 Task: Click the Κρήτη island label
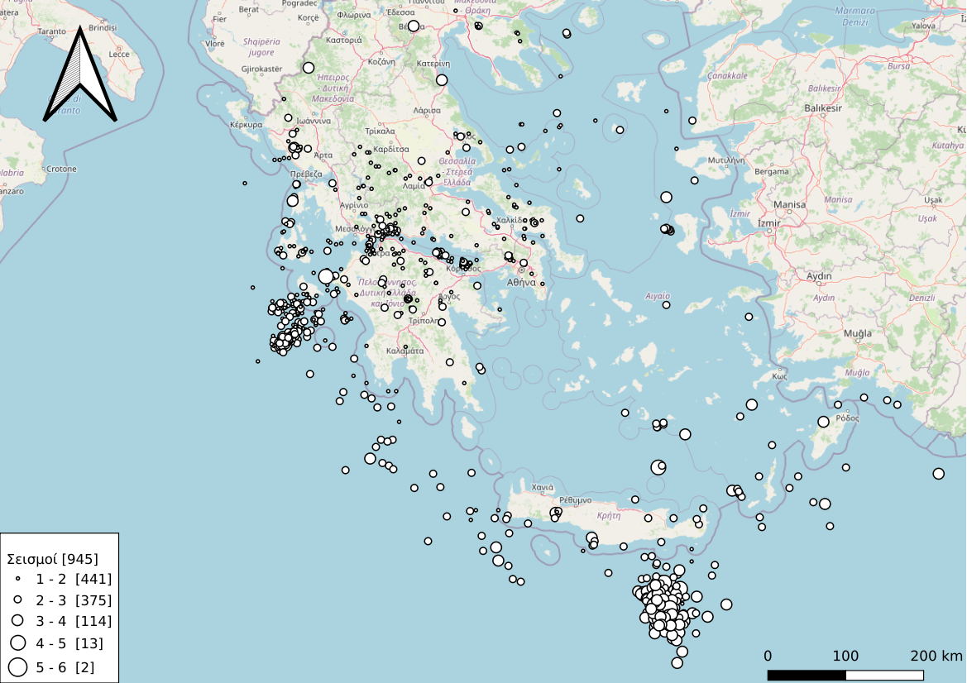[608, 514]
